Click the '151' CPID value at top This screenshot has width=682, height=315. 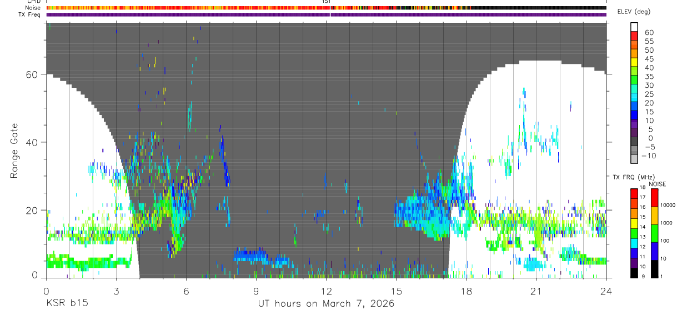pyautogui.click(x=327, y=2)
